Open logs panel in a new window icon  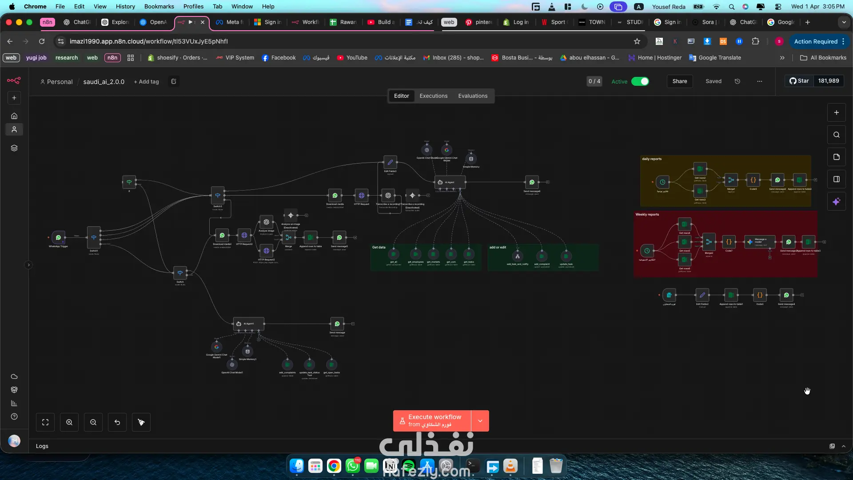[832, 446]
